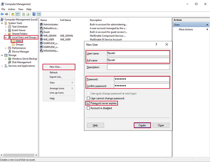Click the Storage icon in tree
Screen dimensions: 210x162
point(6,55)
